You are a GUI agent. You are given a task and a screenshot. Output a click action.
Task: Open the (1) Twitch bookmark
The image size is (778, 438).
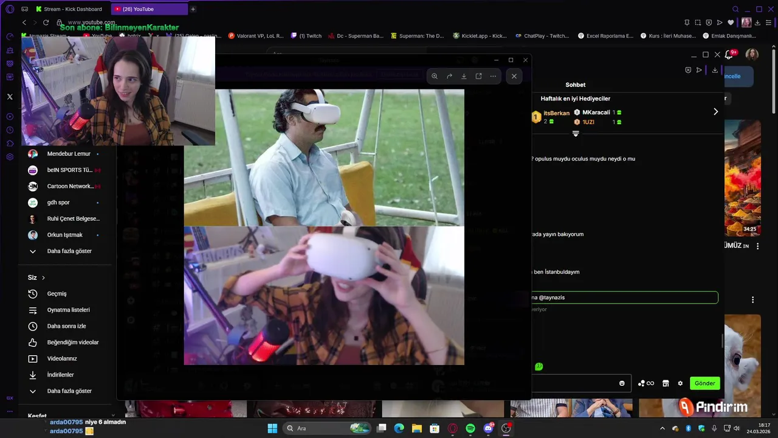tap(306, 36)
